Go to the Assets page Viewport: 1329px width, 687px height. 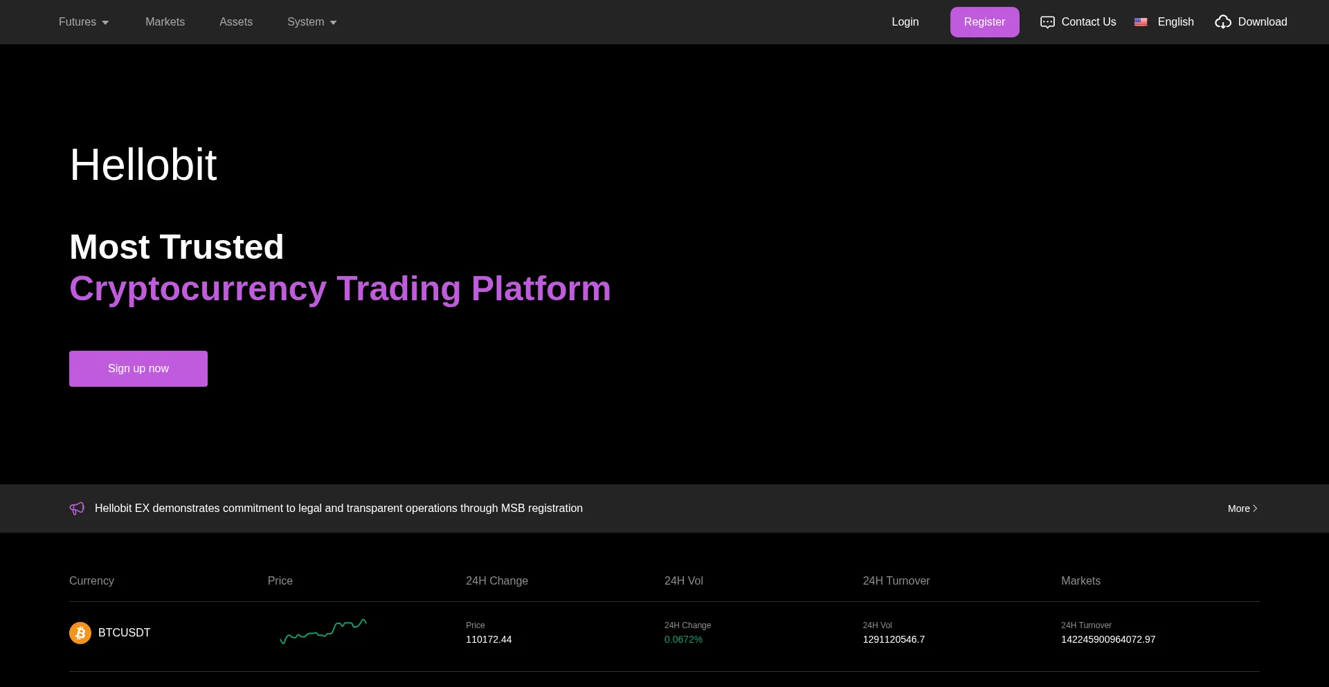(x=236, y=22)
